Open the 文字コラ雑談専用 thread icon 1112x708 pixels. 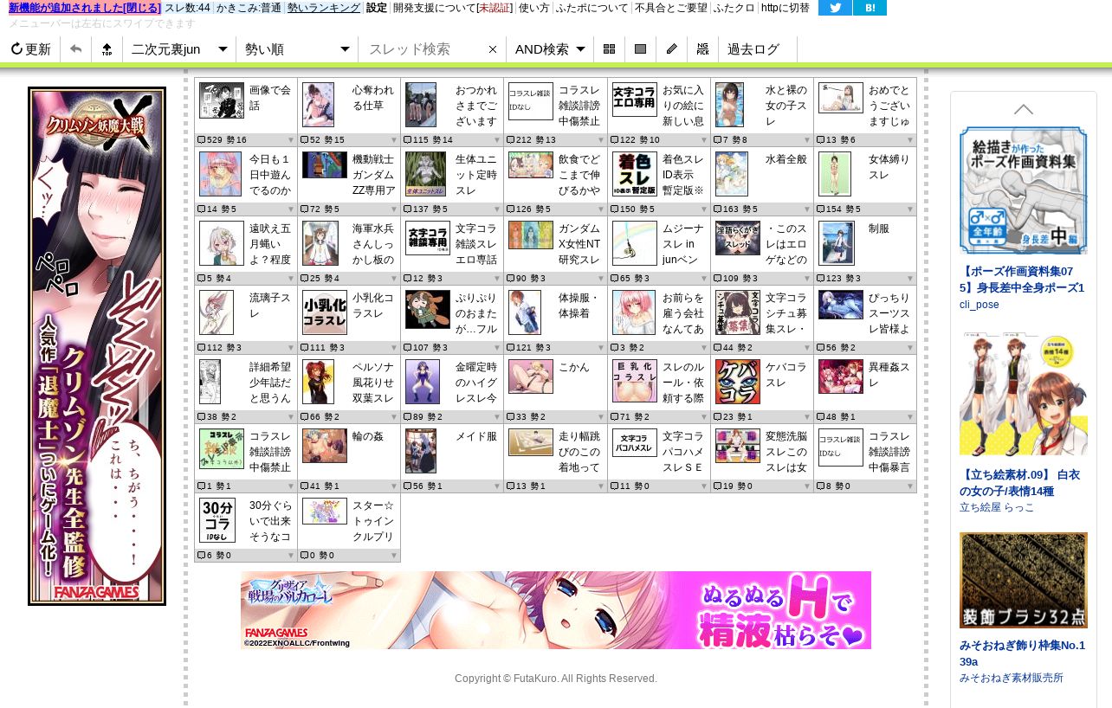[428, 240]
